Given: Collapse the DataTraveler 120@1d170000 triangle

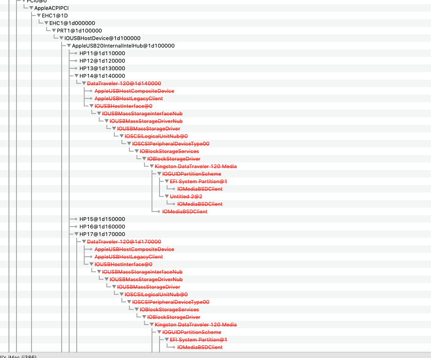Looking at the screenshot, I should 84,242.
